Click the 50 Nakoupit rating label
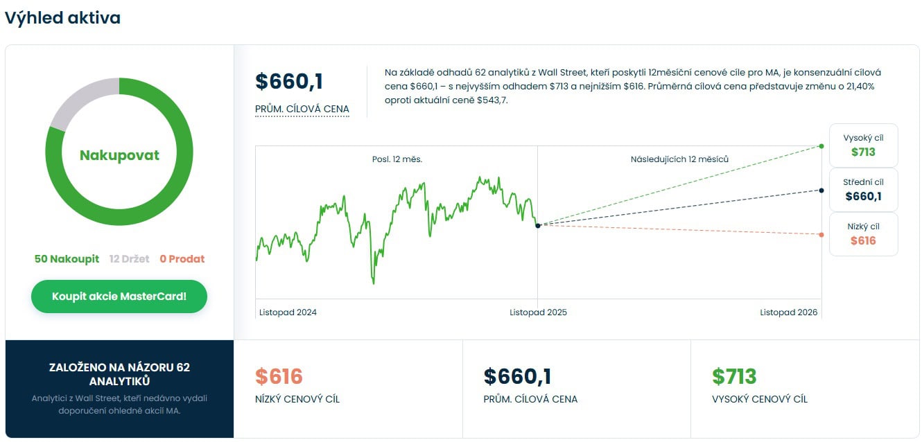Viewport: 922px width, 442px height. [x=67, y=259]
